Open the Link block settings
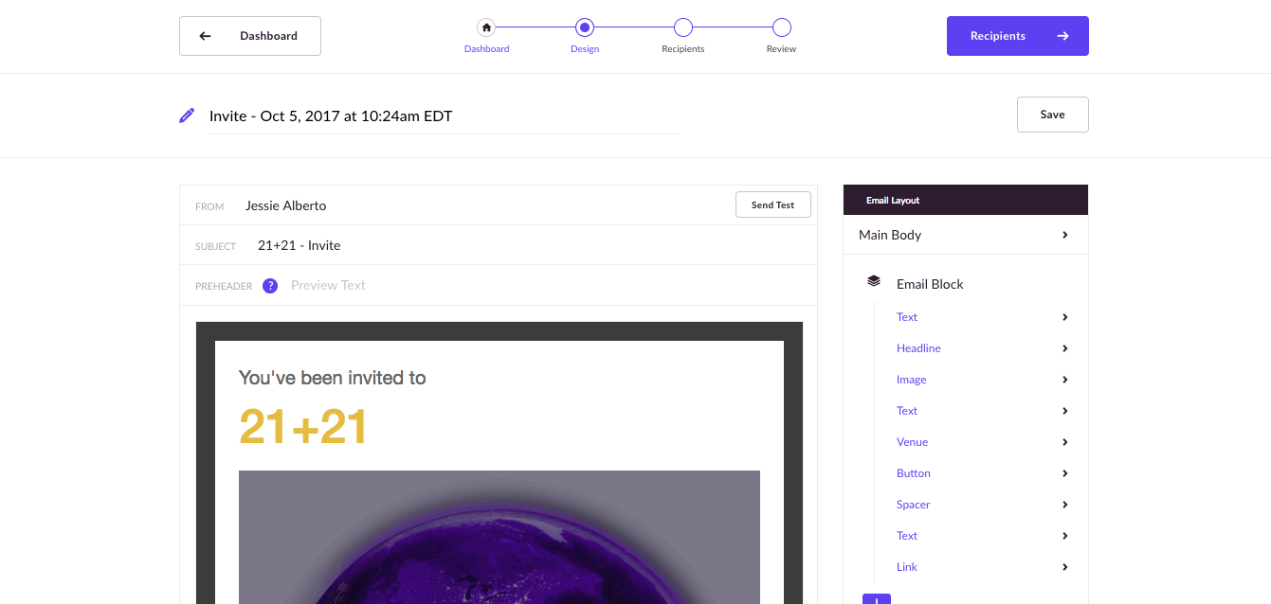1271x604 pixels. [982, 567]
